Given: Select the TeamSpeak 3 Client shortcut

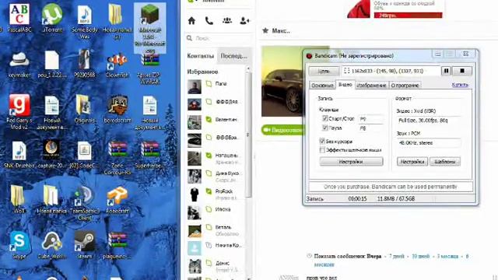Looking at the screenshot, I should 85,203.
